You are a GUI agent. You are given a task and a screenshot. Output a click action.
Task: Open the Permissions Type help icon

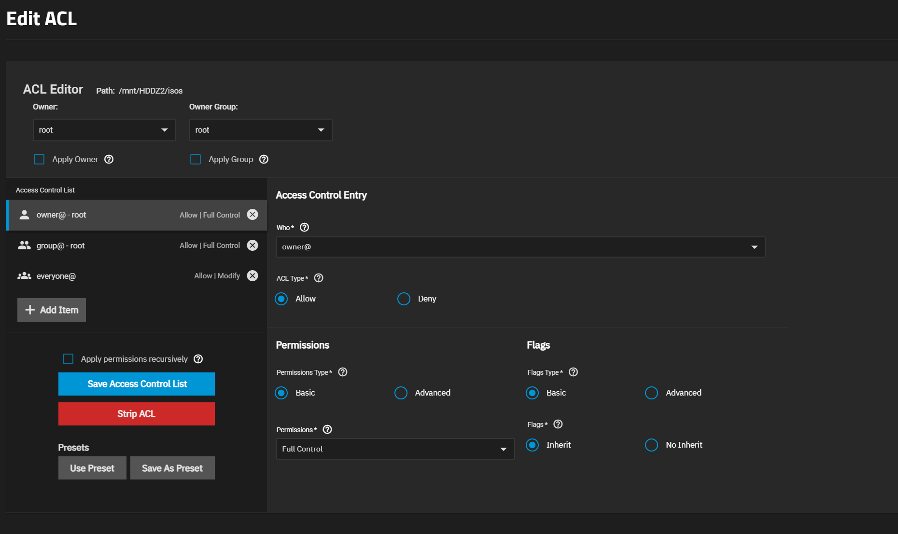pyautogui.click(x=342, y=372)
